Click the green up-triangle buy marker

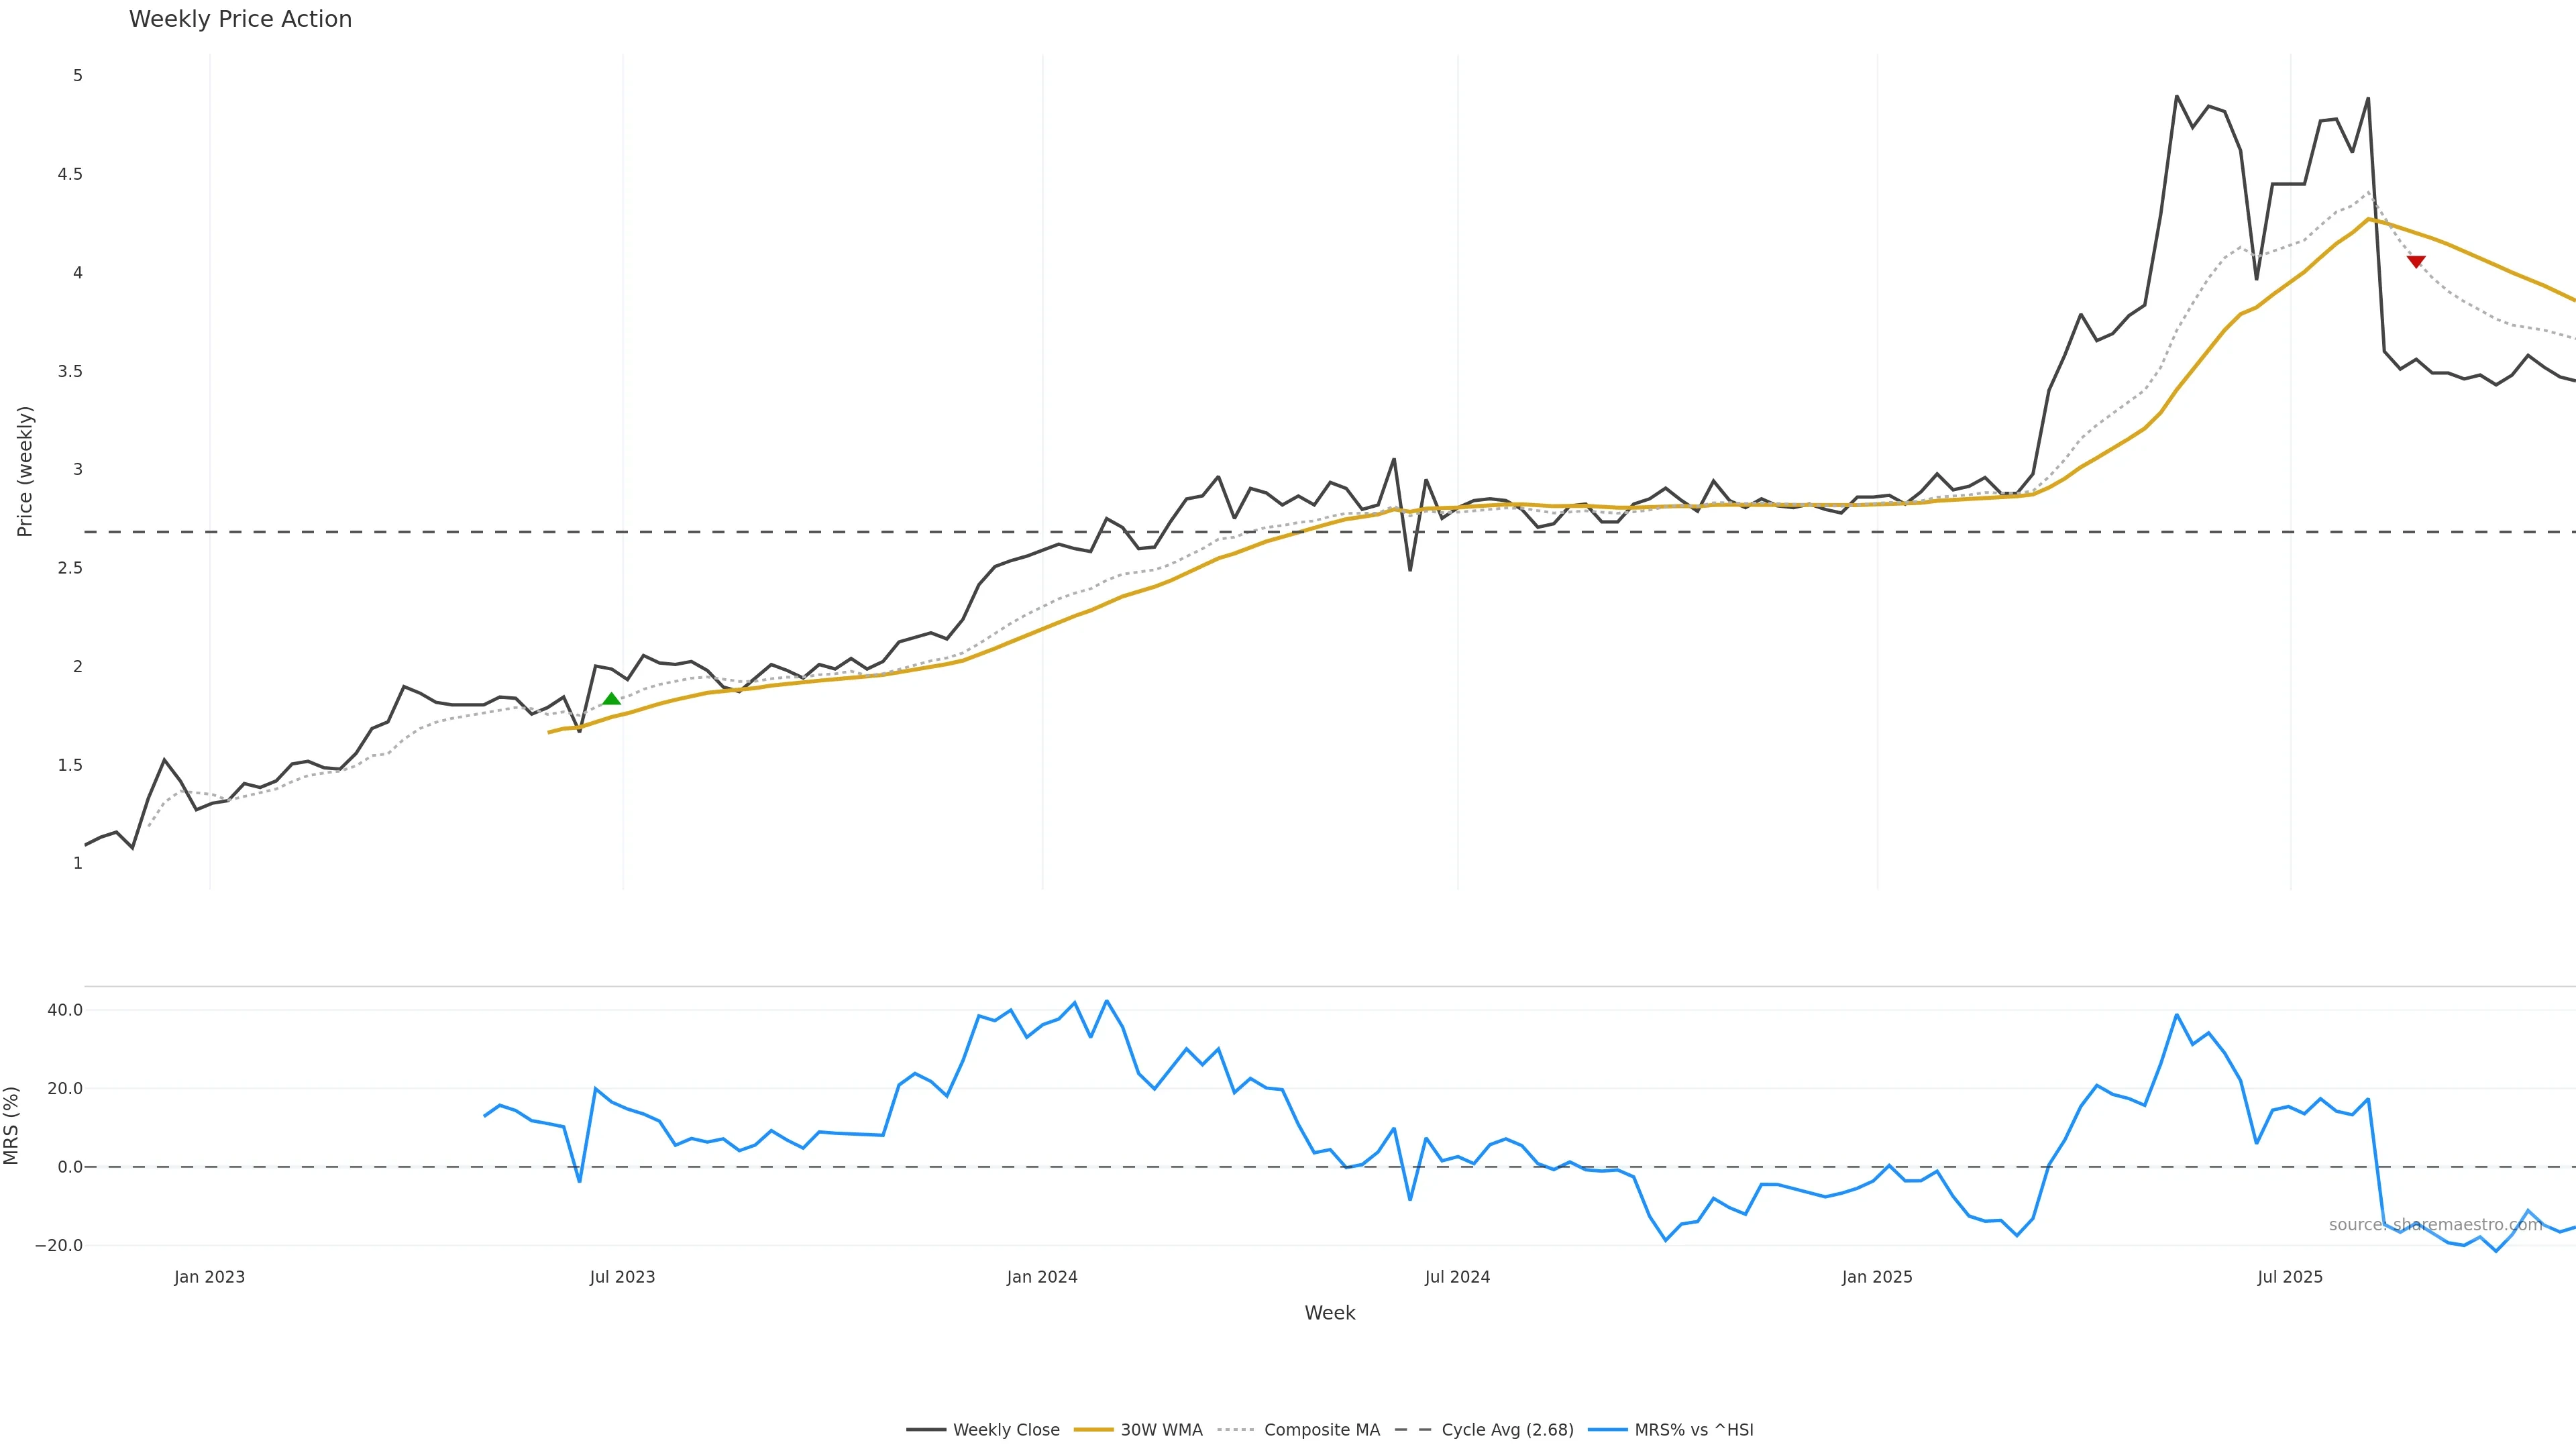(x=612, y=699)
